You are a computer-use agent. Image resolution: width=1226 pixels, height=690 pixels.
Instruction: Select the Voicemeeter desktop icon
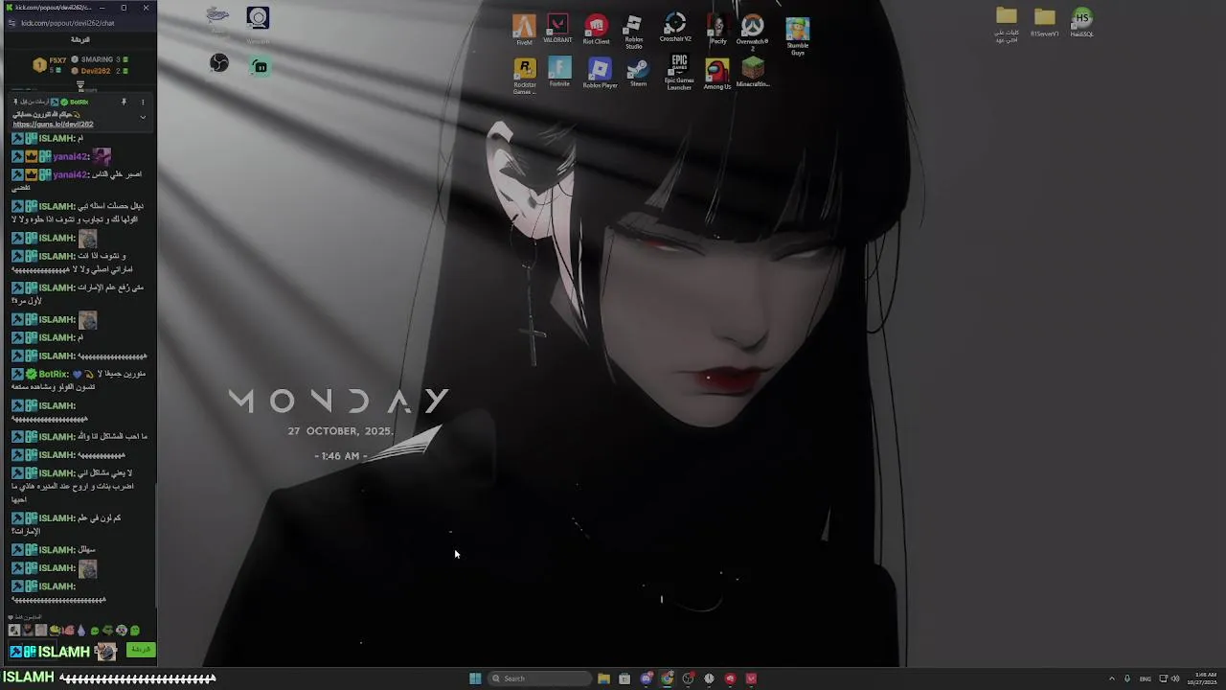tap(258, 25)
